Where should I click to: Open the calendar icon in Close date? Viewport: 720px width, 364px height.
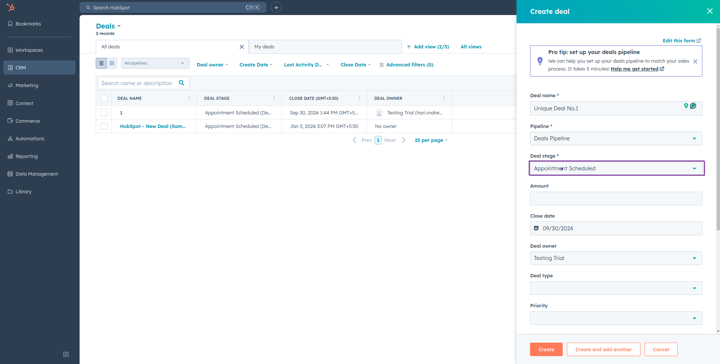pyautogui.click(x=536, y=228)
